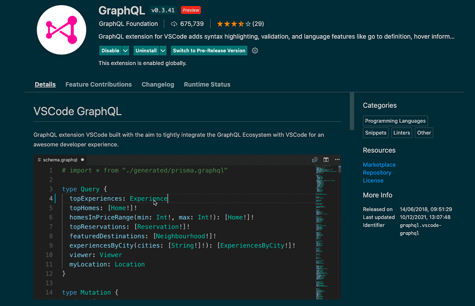Screen dimensions: 475x306
Task: Click 'This extension is enabled globally.' text
Action: (x=142, y=63)
